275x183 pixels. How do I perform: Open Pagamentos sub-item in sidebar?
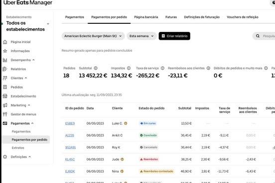pos(21,131)
